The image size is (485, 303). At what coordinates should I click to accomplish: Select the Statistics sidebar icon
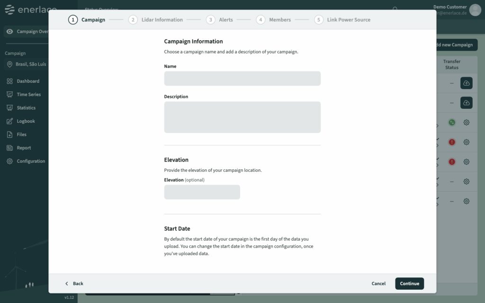[x=9, y=108]
